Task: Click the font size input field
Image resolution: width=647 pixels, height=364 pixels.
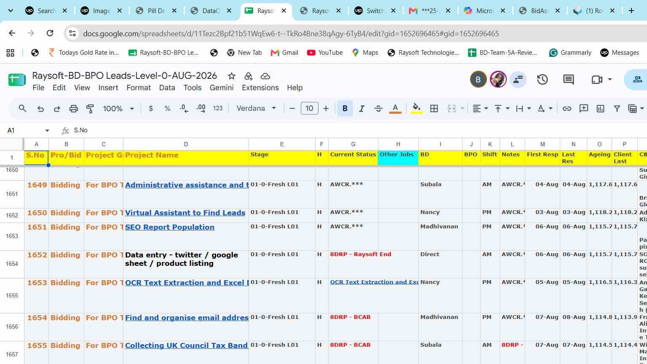Action: 309,109
